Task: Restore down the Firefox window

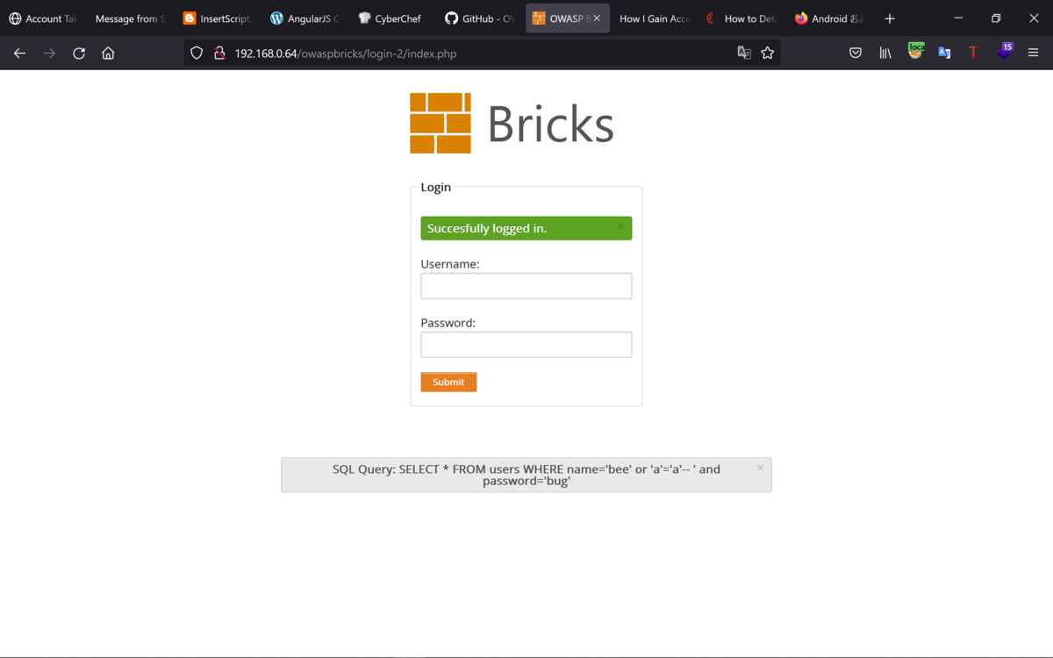Action: tap(996, 18)
